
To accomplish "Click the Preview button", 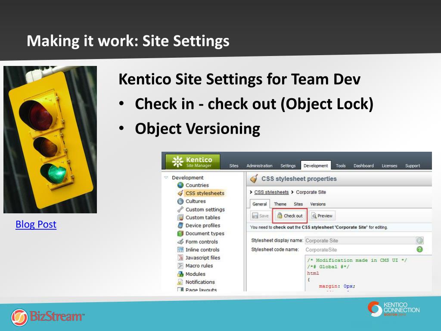I will click(322, 216).
